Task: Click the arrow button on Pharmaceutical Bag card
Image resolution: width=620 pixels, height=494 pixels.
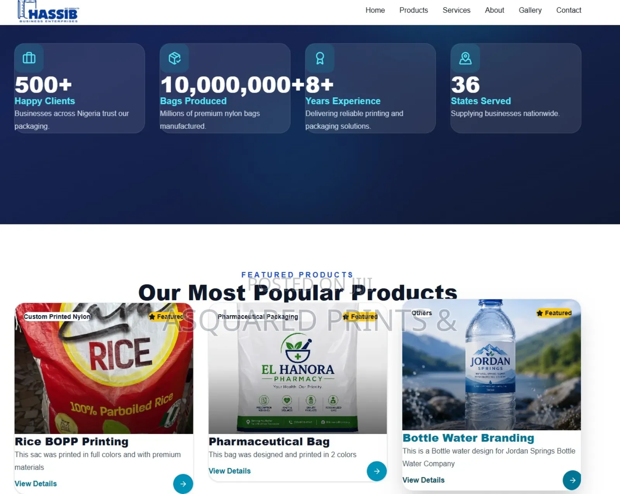Action: click(377, 471)
